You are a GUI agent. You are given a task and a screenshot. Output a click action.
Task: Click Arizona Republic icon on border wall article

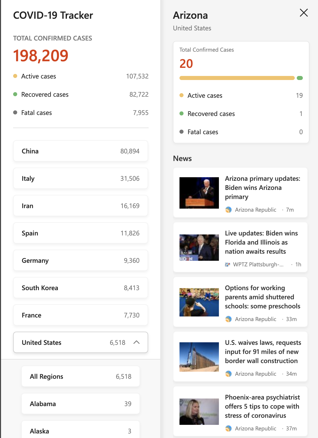(229, 374)
